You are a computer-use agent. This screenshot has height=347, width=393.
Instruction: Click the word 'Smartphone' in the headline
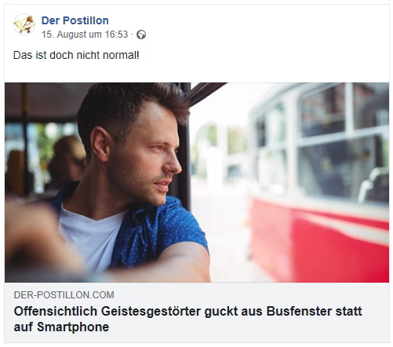[73, 327]
